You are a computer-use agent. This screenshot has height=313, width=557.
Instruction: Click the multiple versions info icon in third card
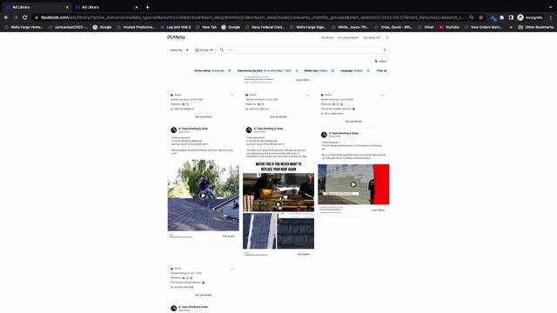coord(353,109)
